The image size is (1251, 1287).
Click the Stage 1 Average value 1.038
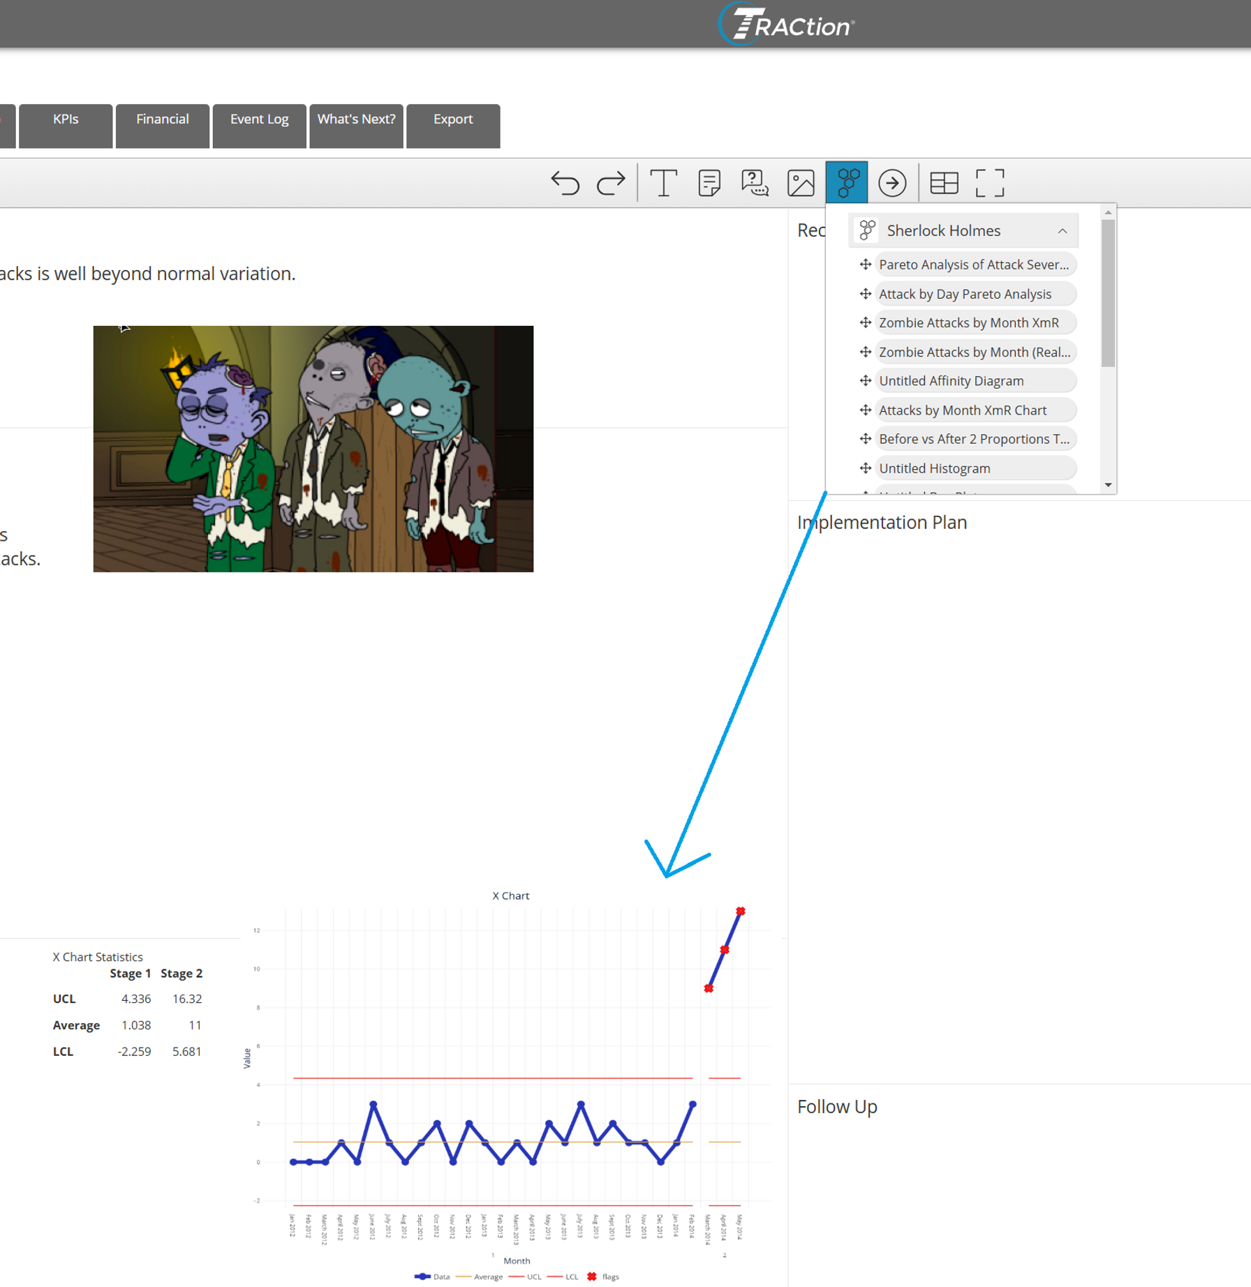pyautogui.click(x=136, y=1025)
